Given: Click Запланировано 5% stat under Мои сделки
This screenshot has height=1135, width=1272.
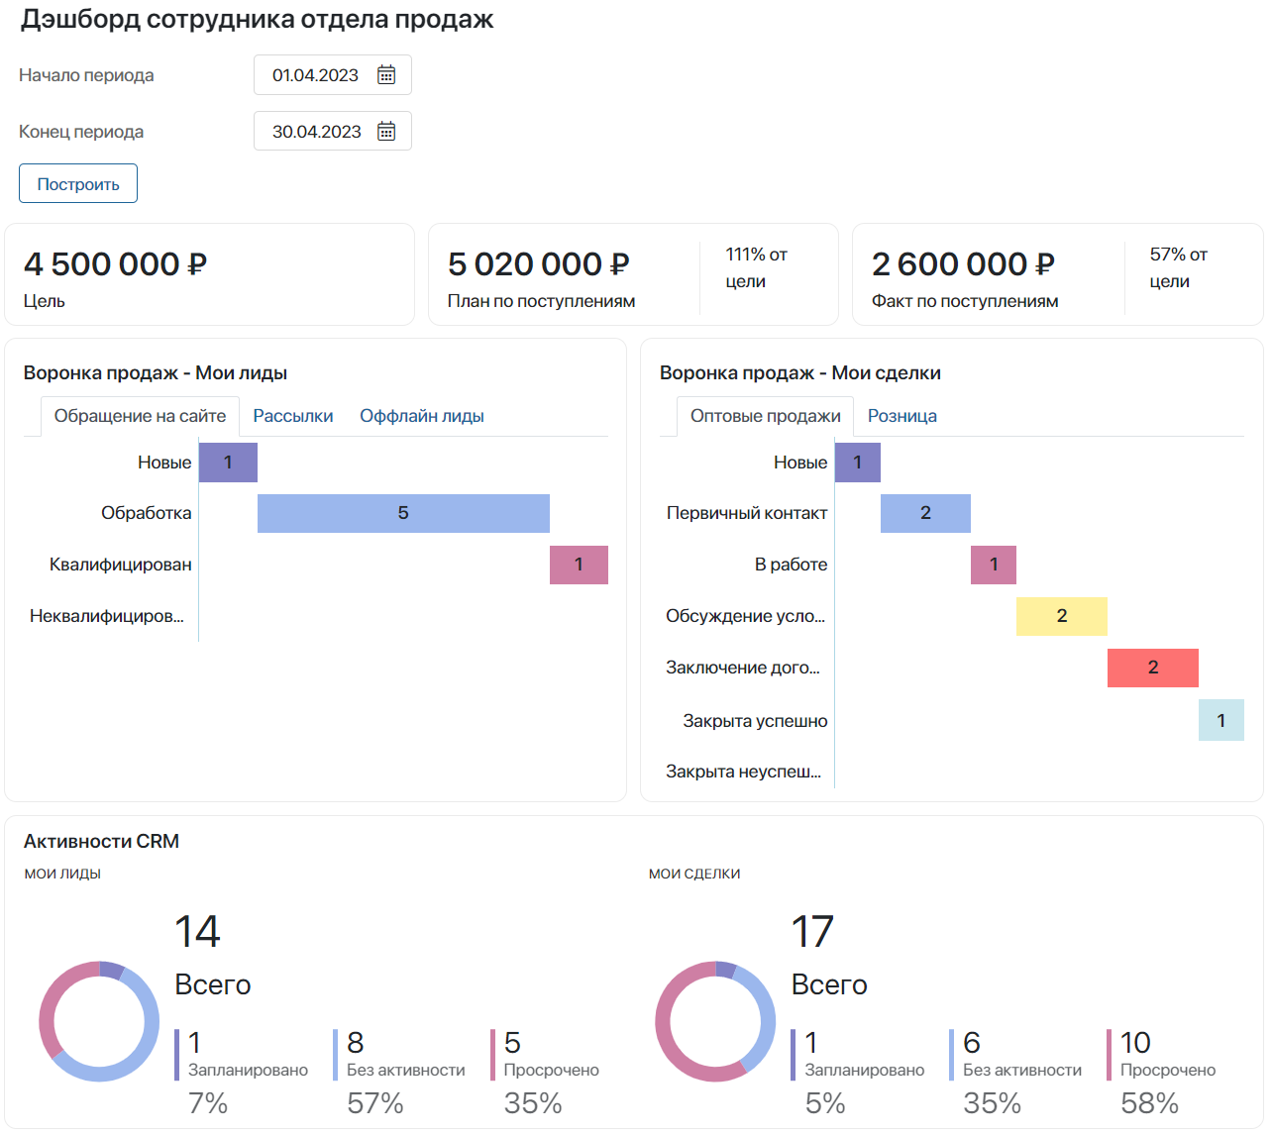Looking at the screenshot, I should pyautogui.click(x=858, y=1073).
